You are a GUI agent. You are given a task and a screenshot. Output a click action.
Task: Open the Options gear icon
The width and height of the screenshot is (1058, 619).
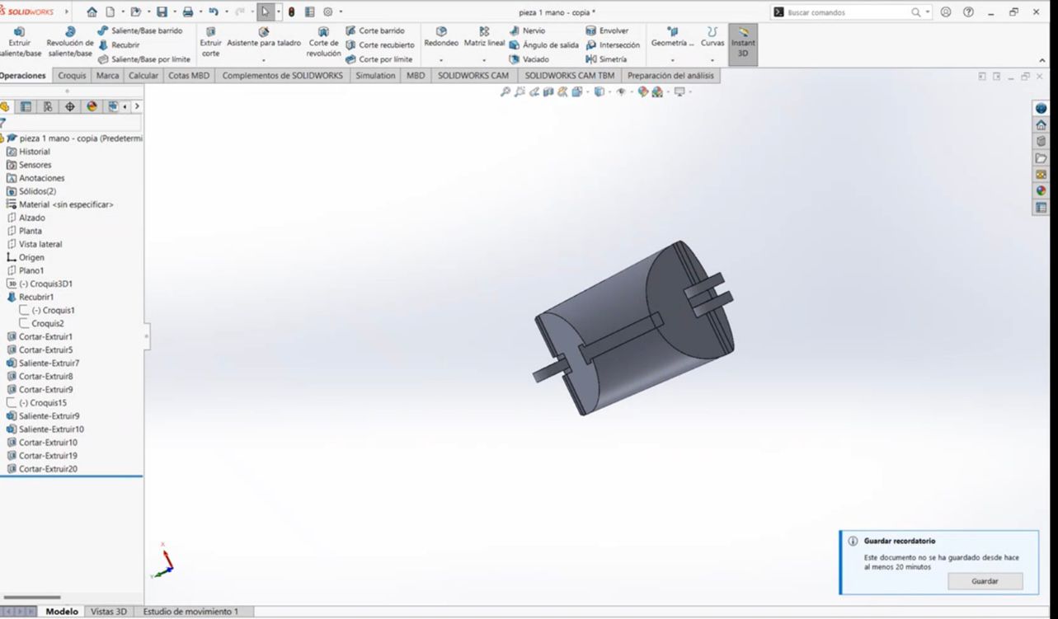pos(328,12)
